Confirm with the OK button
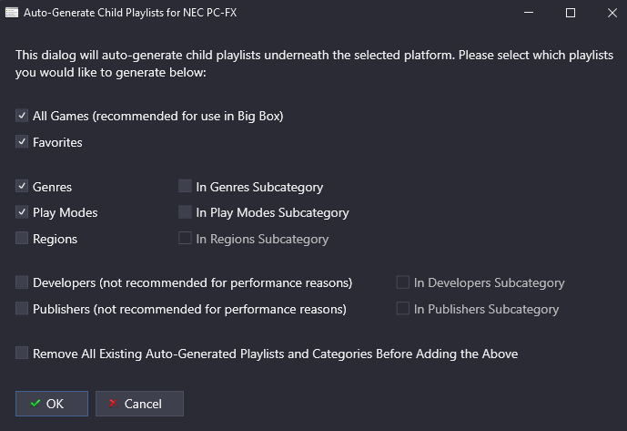The height and width of the screenshot is (431, 627). click(52, 404)
